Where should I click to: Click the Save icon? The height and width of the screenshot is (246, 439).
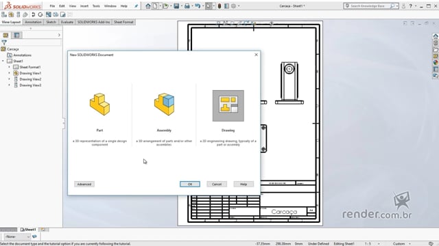(x=176, y=6)
